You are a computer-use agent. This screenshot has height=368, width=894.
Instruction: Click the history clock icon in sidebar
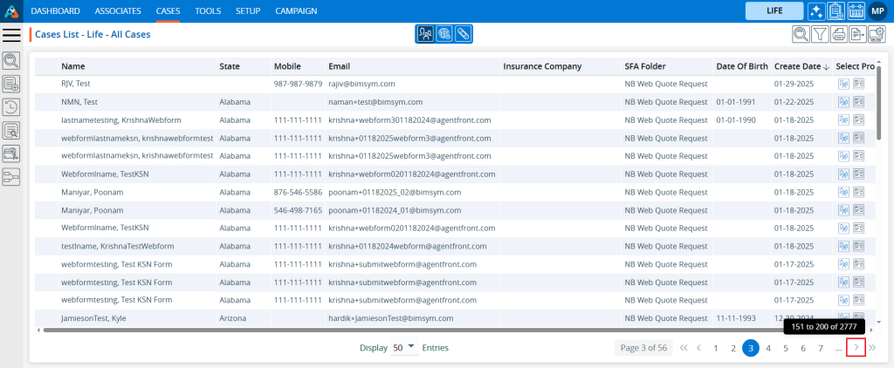(x=11, y=107)
